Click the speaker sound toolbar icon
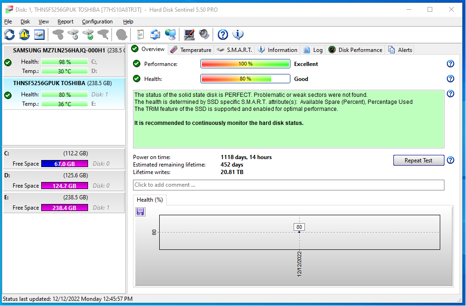466x306 pixels. (204, 34)
